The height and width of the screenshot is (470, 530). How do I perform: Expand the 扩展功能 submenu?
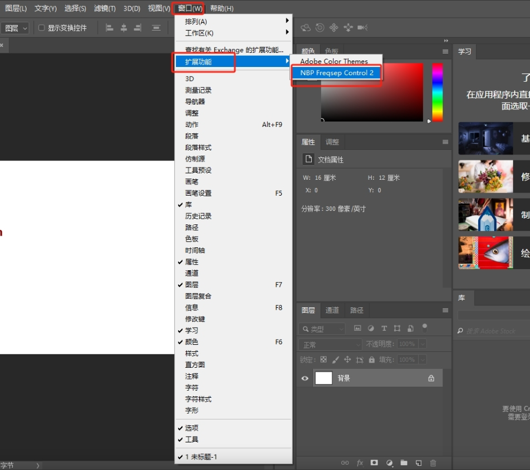(233, 62)
